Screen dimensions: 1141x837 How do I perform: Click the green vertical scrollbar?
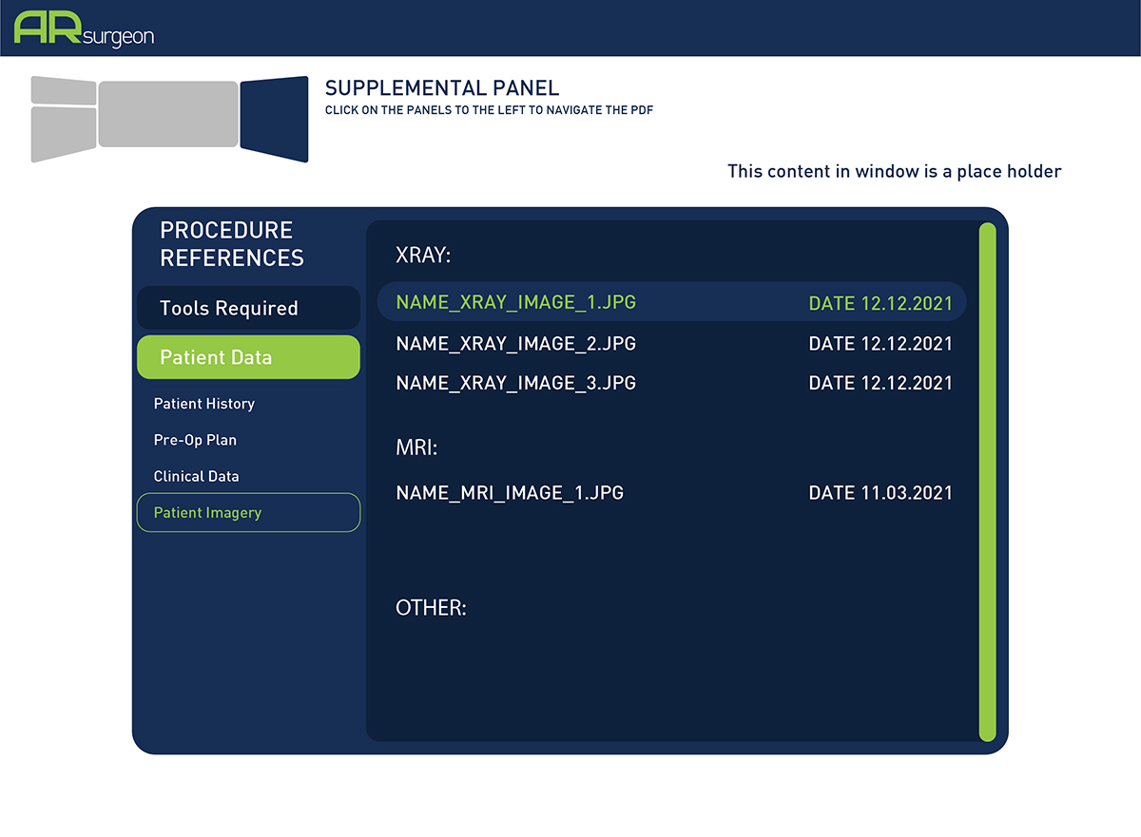[x=987, y=482]
